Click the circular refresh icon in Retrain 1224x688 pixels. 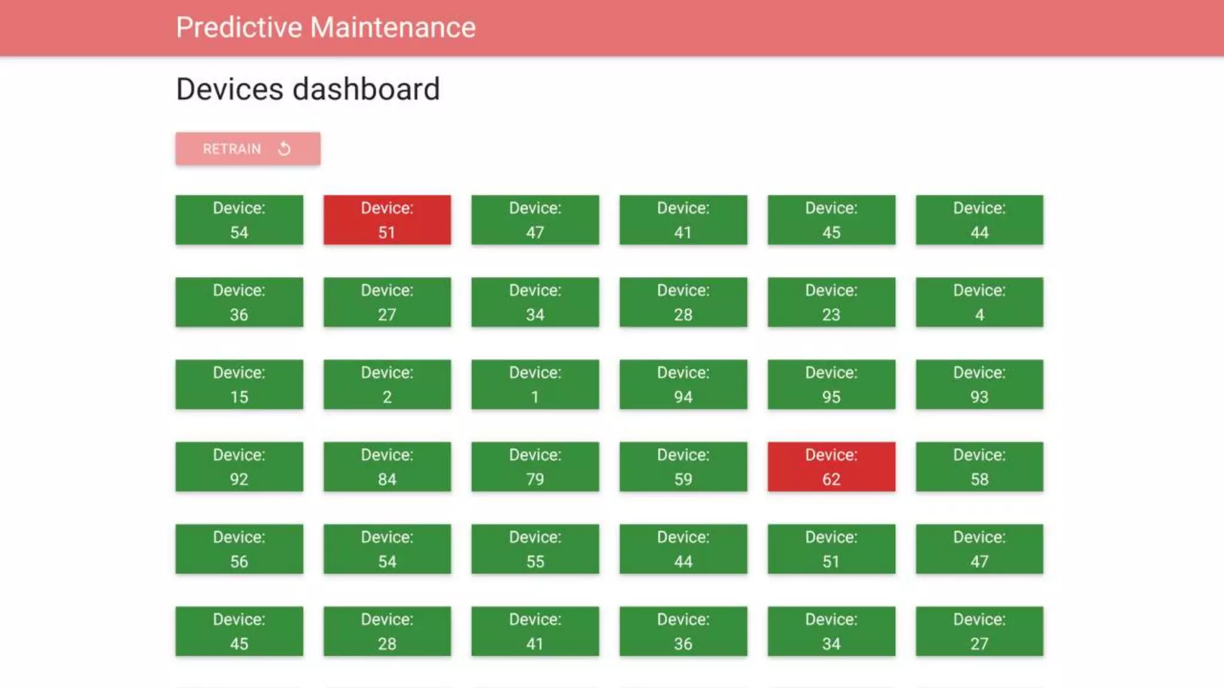(x=284, y=149)
